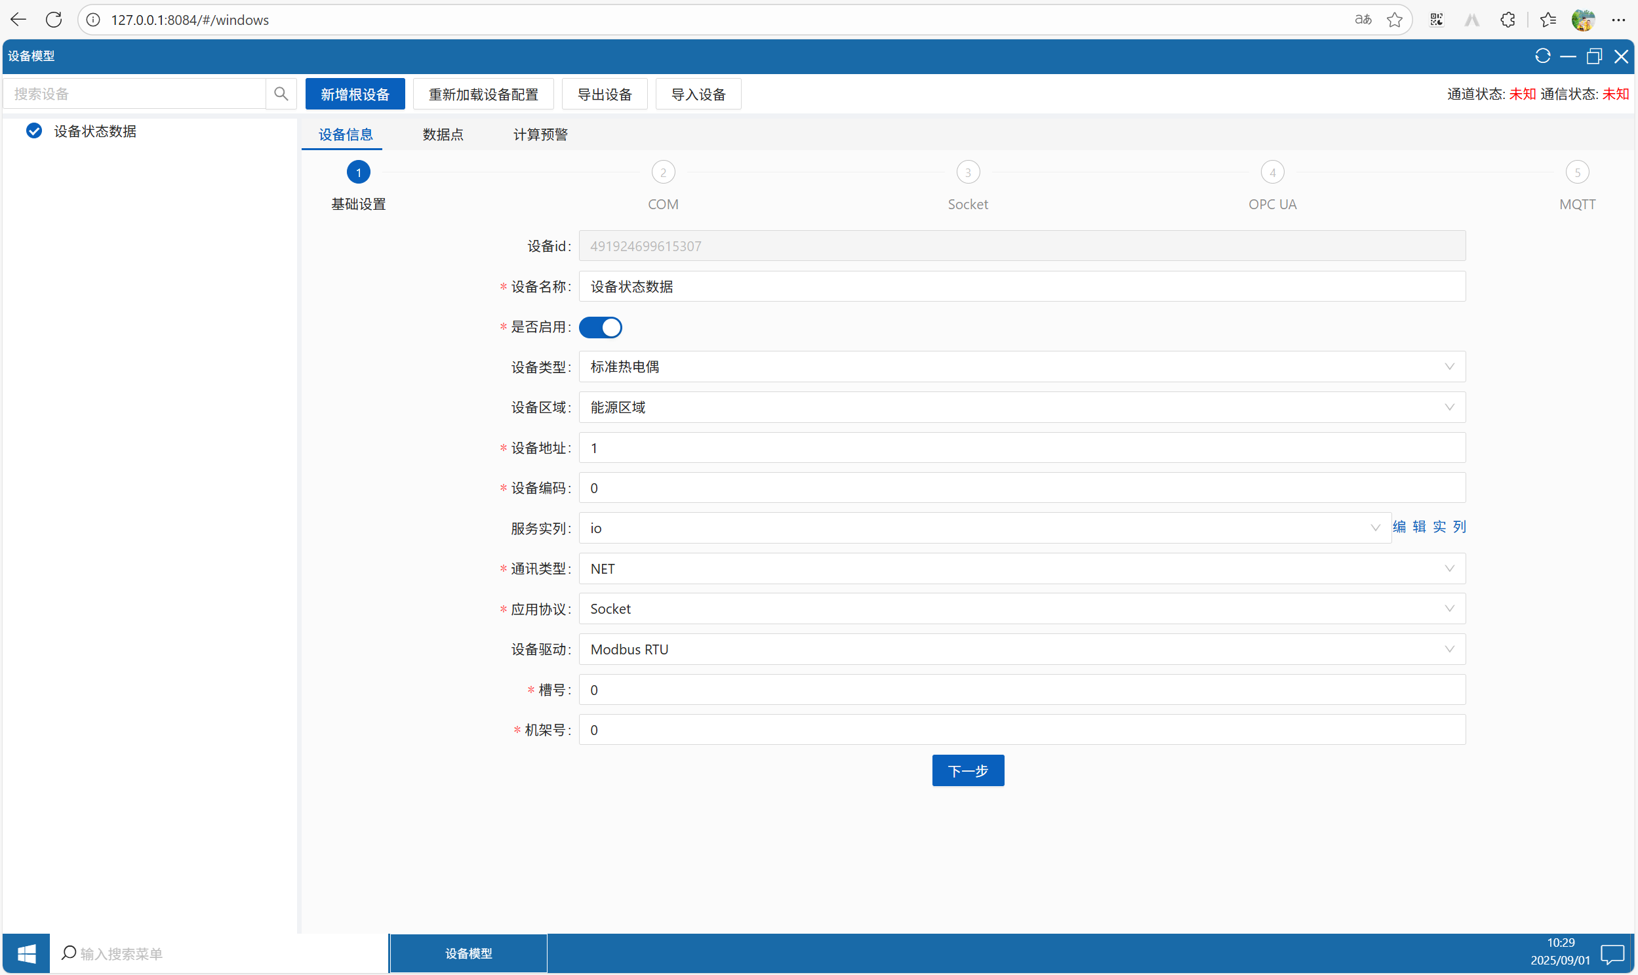Expand the 设备类型 dropdown
The image size is (1638, 975).
[x=1021, y=367]
